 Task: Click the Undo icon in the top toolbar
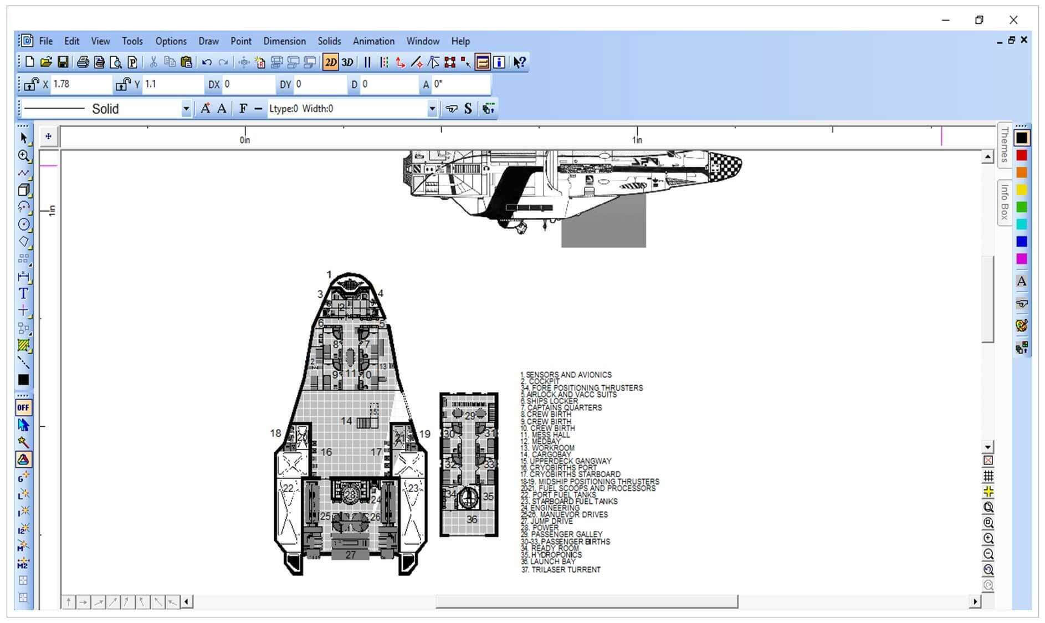tap(207, 62)
